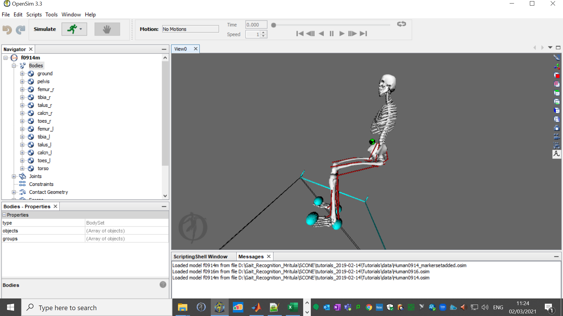Step backward one frame
Viewport: 563px width, 316px height.
click(x=310, y=34)
